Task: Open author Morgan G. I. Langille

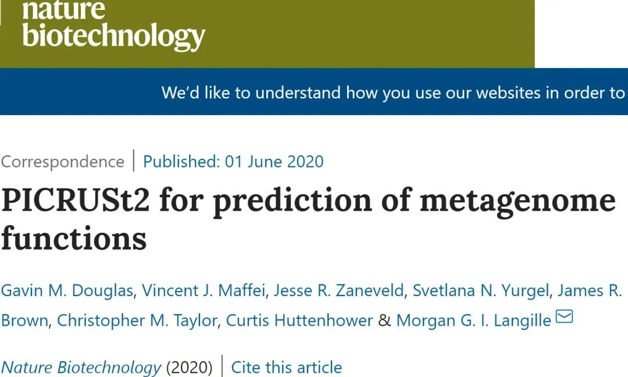Action: (473, 320)
